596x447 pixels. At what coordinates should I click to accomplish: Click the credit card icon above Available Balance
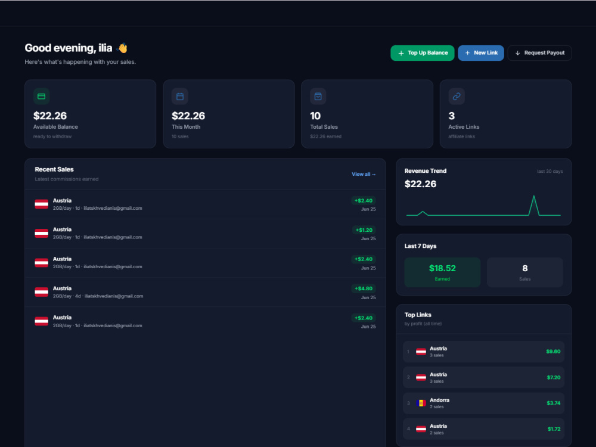pyautogui.click(x=42, y=96)
